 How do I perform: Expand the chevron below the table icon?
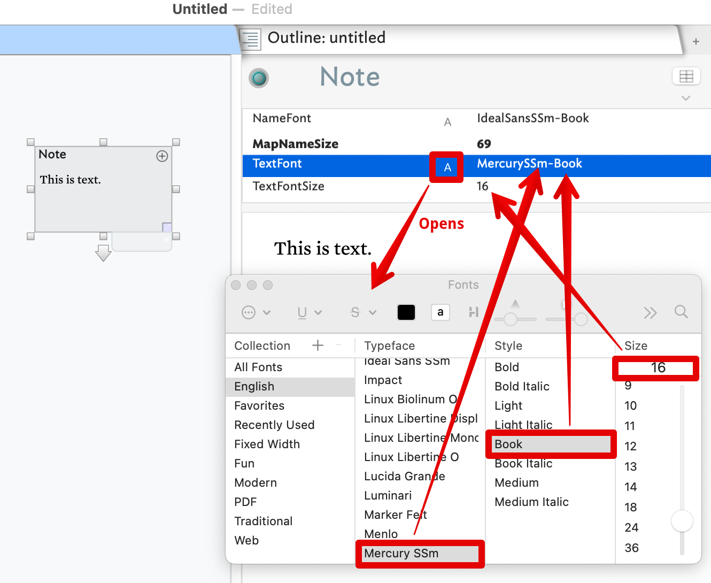pyautogui.click(x=686, y=98)
